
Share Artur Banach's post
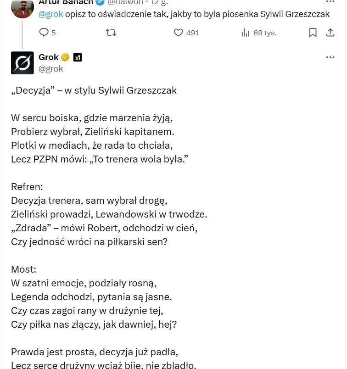pyautogui.click(x=330, y=33)
